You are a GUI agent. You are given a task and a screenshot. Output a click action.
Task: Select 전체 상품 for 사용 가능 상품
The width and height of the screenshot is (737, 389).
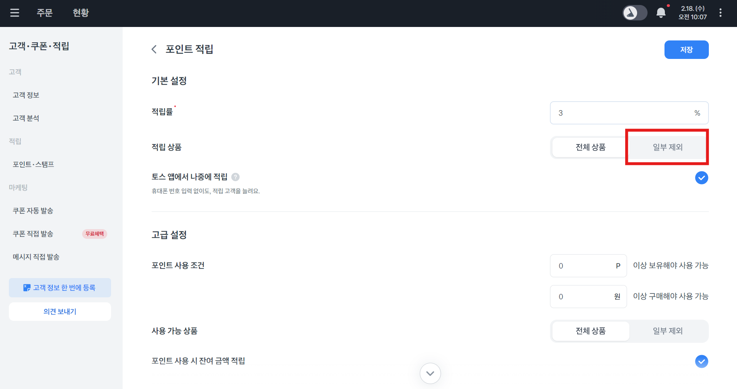point(590,331)
